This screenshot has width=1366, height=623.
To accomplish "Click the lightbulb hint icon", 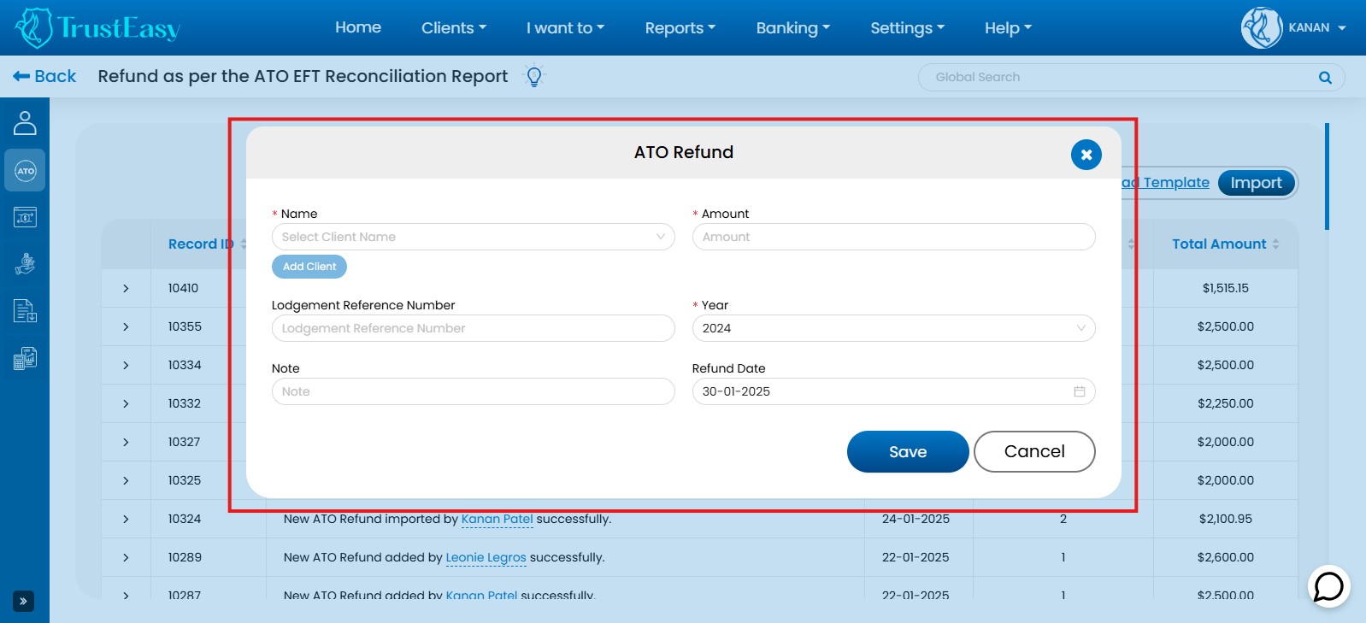I will (x=534, y=77).
